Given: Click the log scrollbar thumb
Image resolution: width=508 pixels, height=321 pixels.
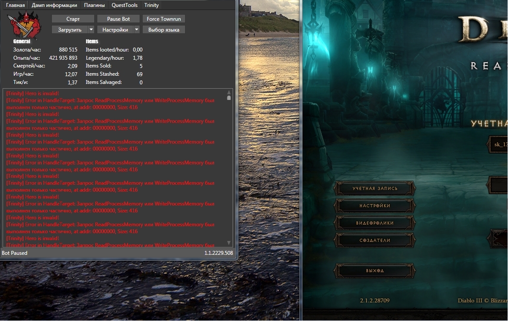Looking at the screenshot, I should tap(229, 98).
